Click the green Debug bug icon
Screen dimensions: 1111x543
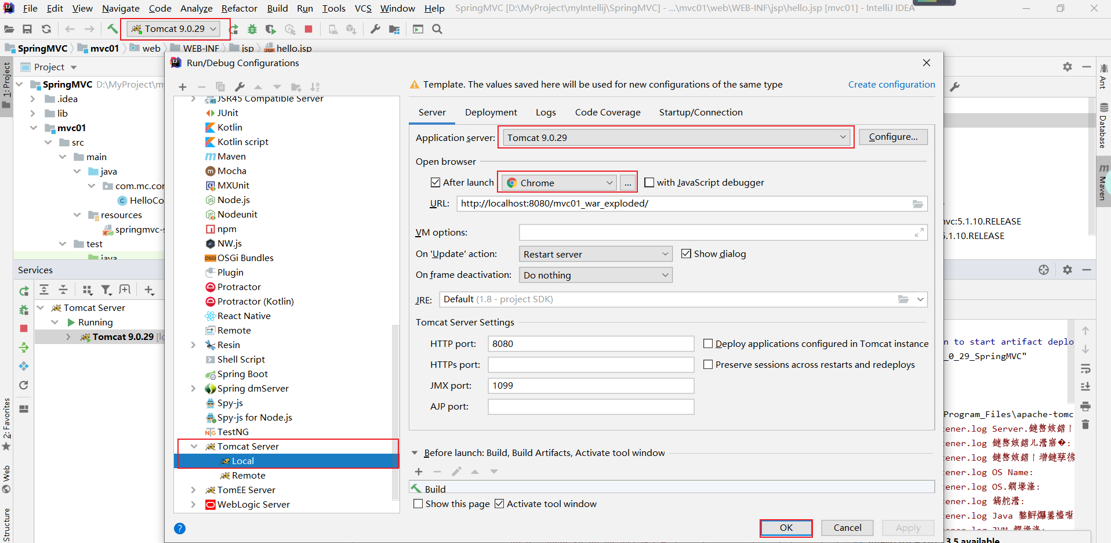[x=252, y=29]
